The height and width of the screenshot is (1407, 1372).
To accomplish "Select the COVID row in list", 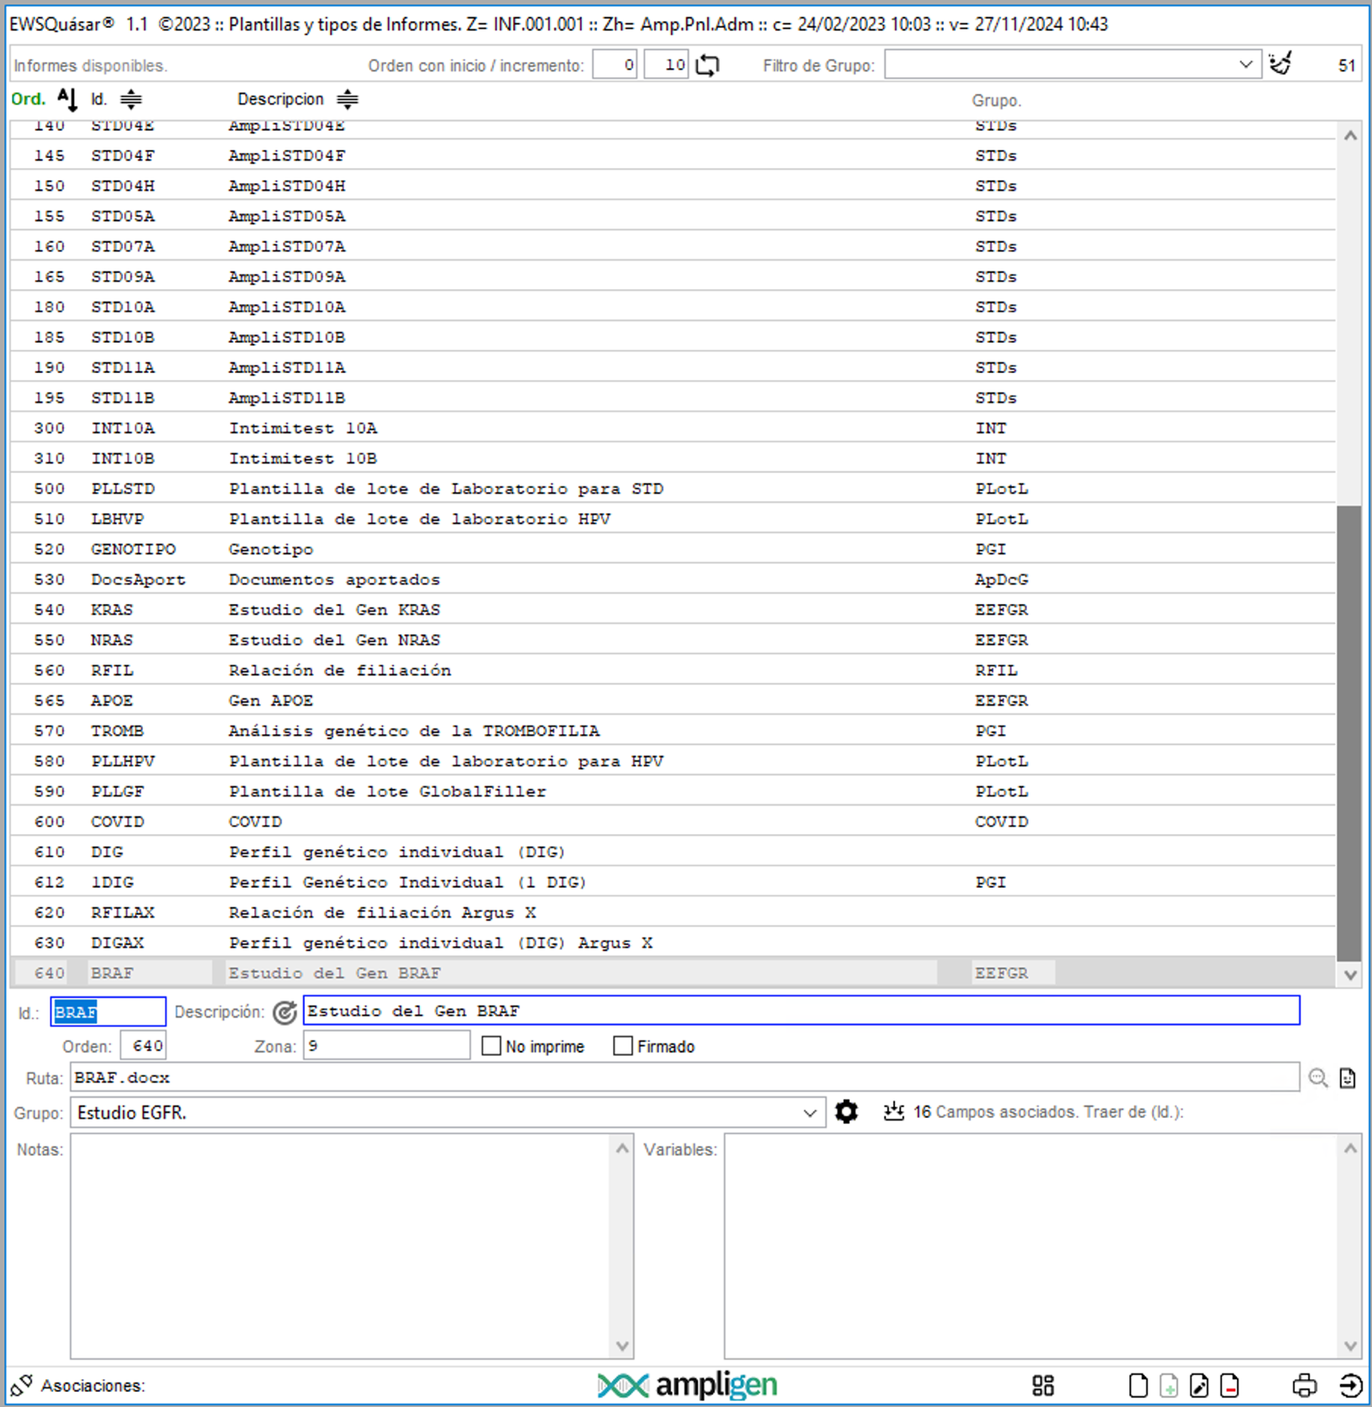I will tap(336, 822).
